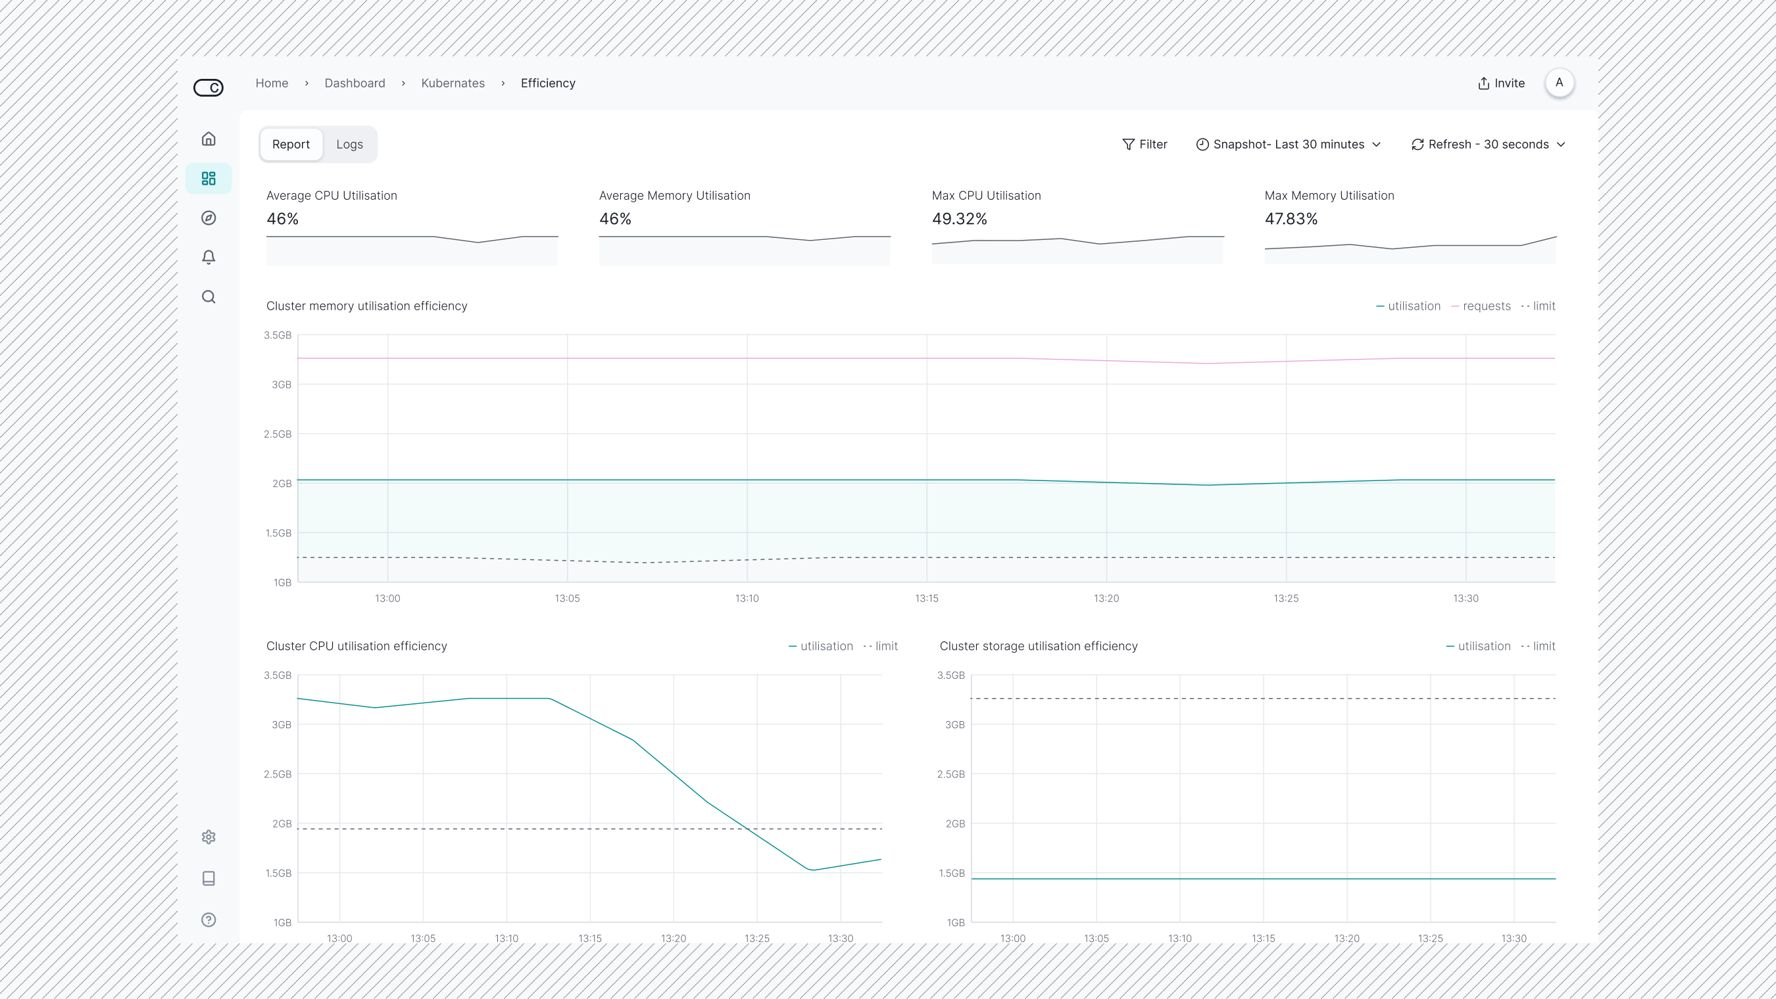The height and width of the screenshot is (999, 1776).
Task: Switch to the Logs tab
Action: click(x=349, y=144)
